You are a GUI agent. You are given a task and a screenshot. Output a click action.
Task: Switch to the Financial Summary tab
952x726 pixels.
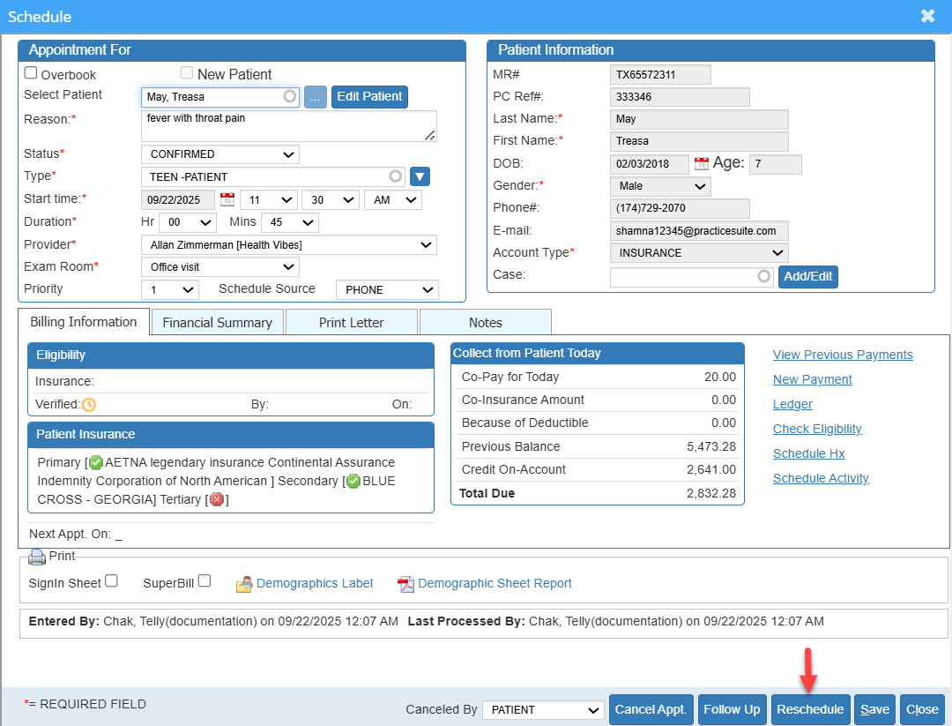coord(217,323)
